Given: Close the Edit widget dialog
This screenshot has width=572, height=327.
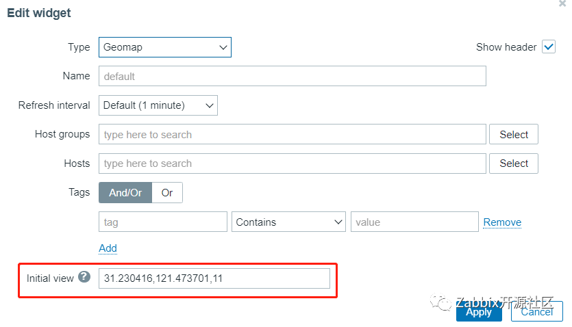Looking at the screenshot, I should 562,3.
